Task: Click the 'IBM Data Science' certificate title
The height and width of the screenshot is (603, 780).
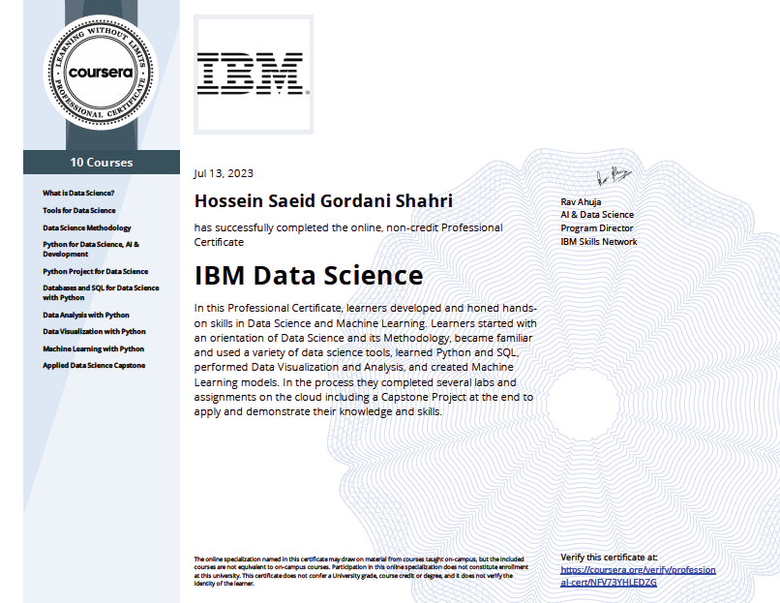Action: tap(309, 276)
